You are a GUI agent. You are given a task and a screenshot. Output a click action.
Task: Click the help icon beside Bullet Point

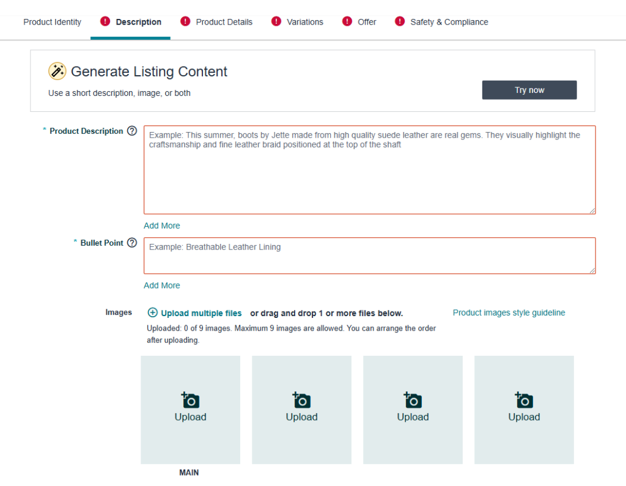tap(132, 243)
